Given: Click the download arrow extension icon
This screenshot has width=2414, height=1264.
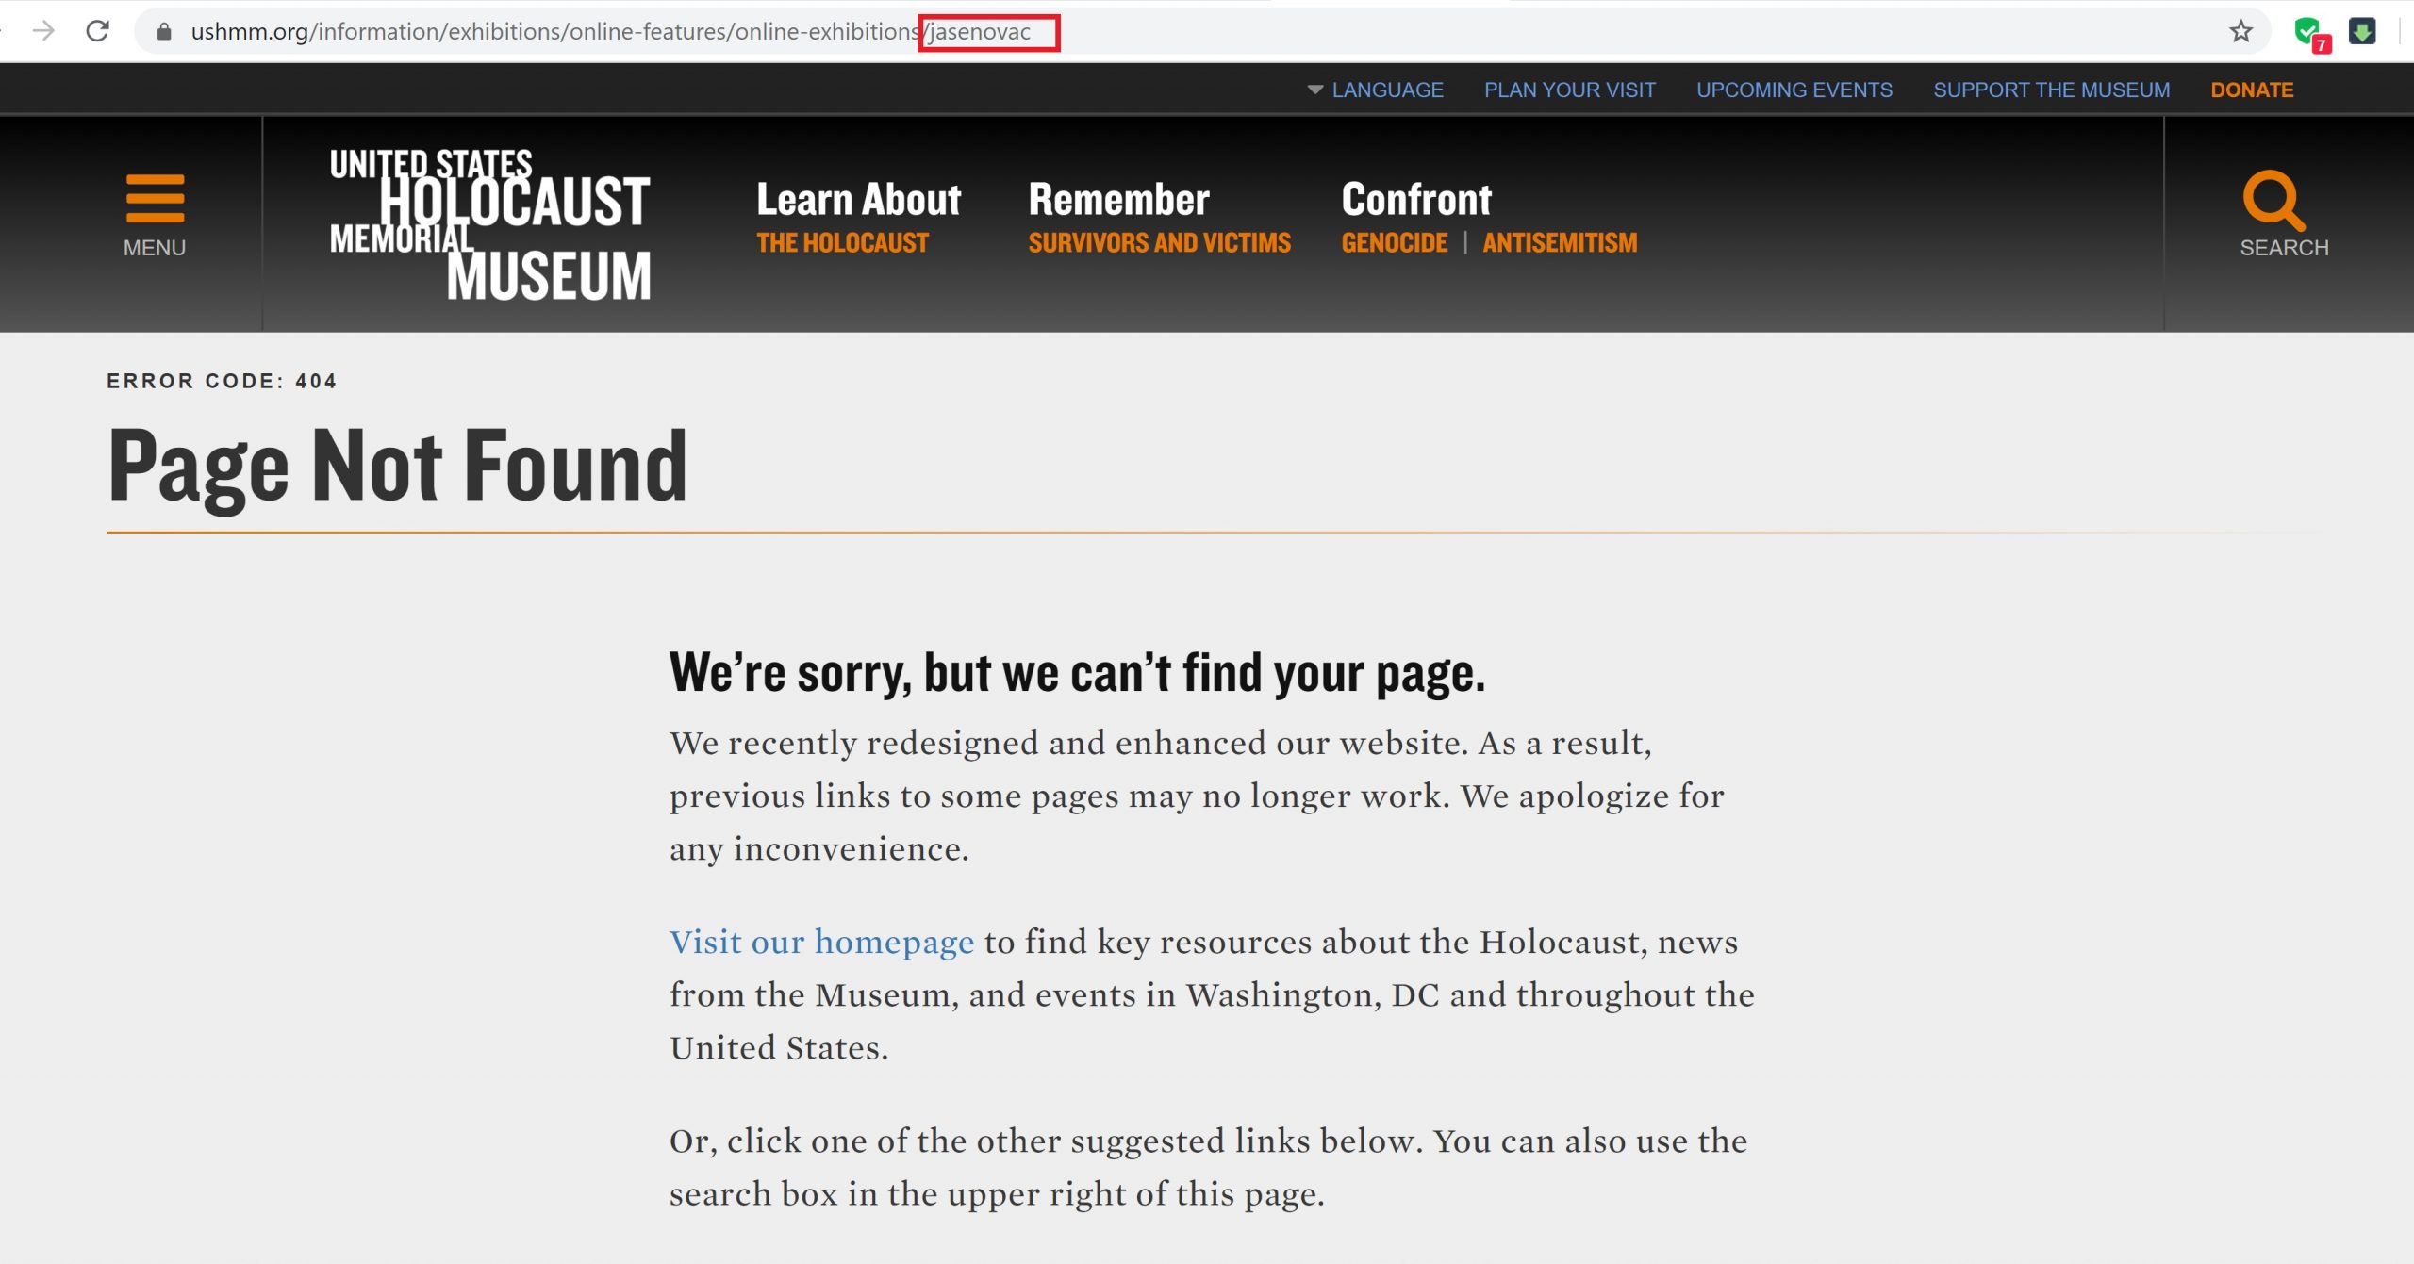Looking at the screenshot, I should pos(2361,32).
